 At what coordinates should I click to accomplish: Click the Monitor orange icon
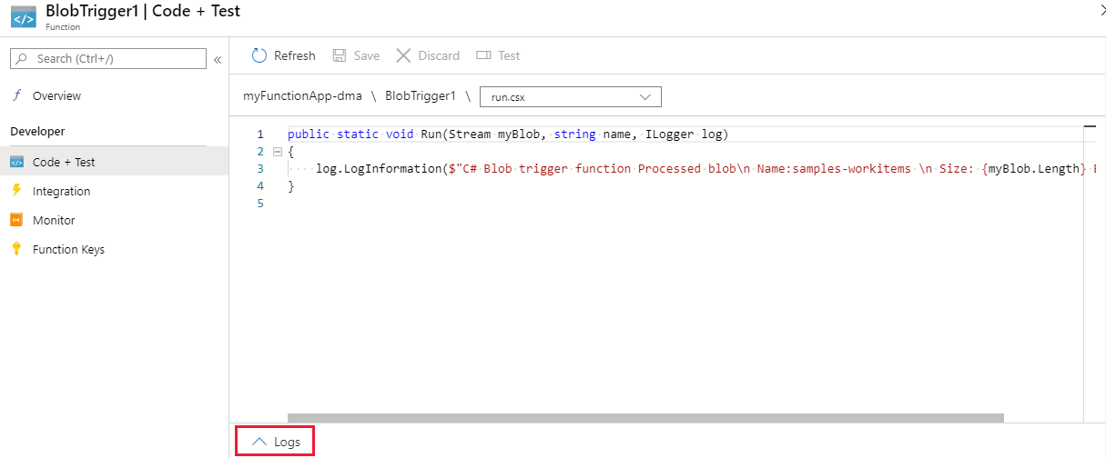point(16,220)
